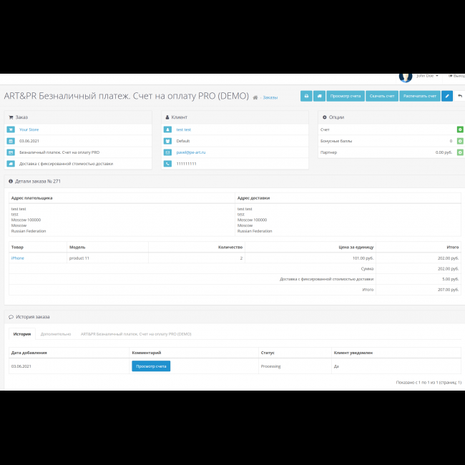Open the iPhone product link
The height and width of the screenshot is (465, 465).
tap(18, 258)
